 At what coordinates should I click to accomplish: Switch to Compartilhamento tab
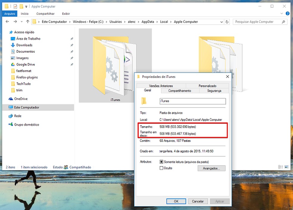click(x=180, y=91)
